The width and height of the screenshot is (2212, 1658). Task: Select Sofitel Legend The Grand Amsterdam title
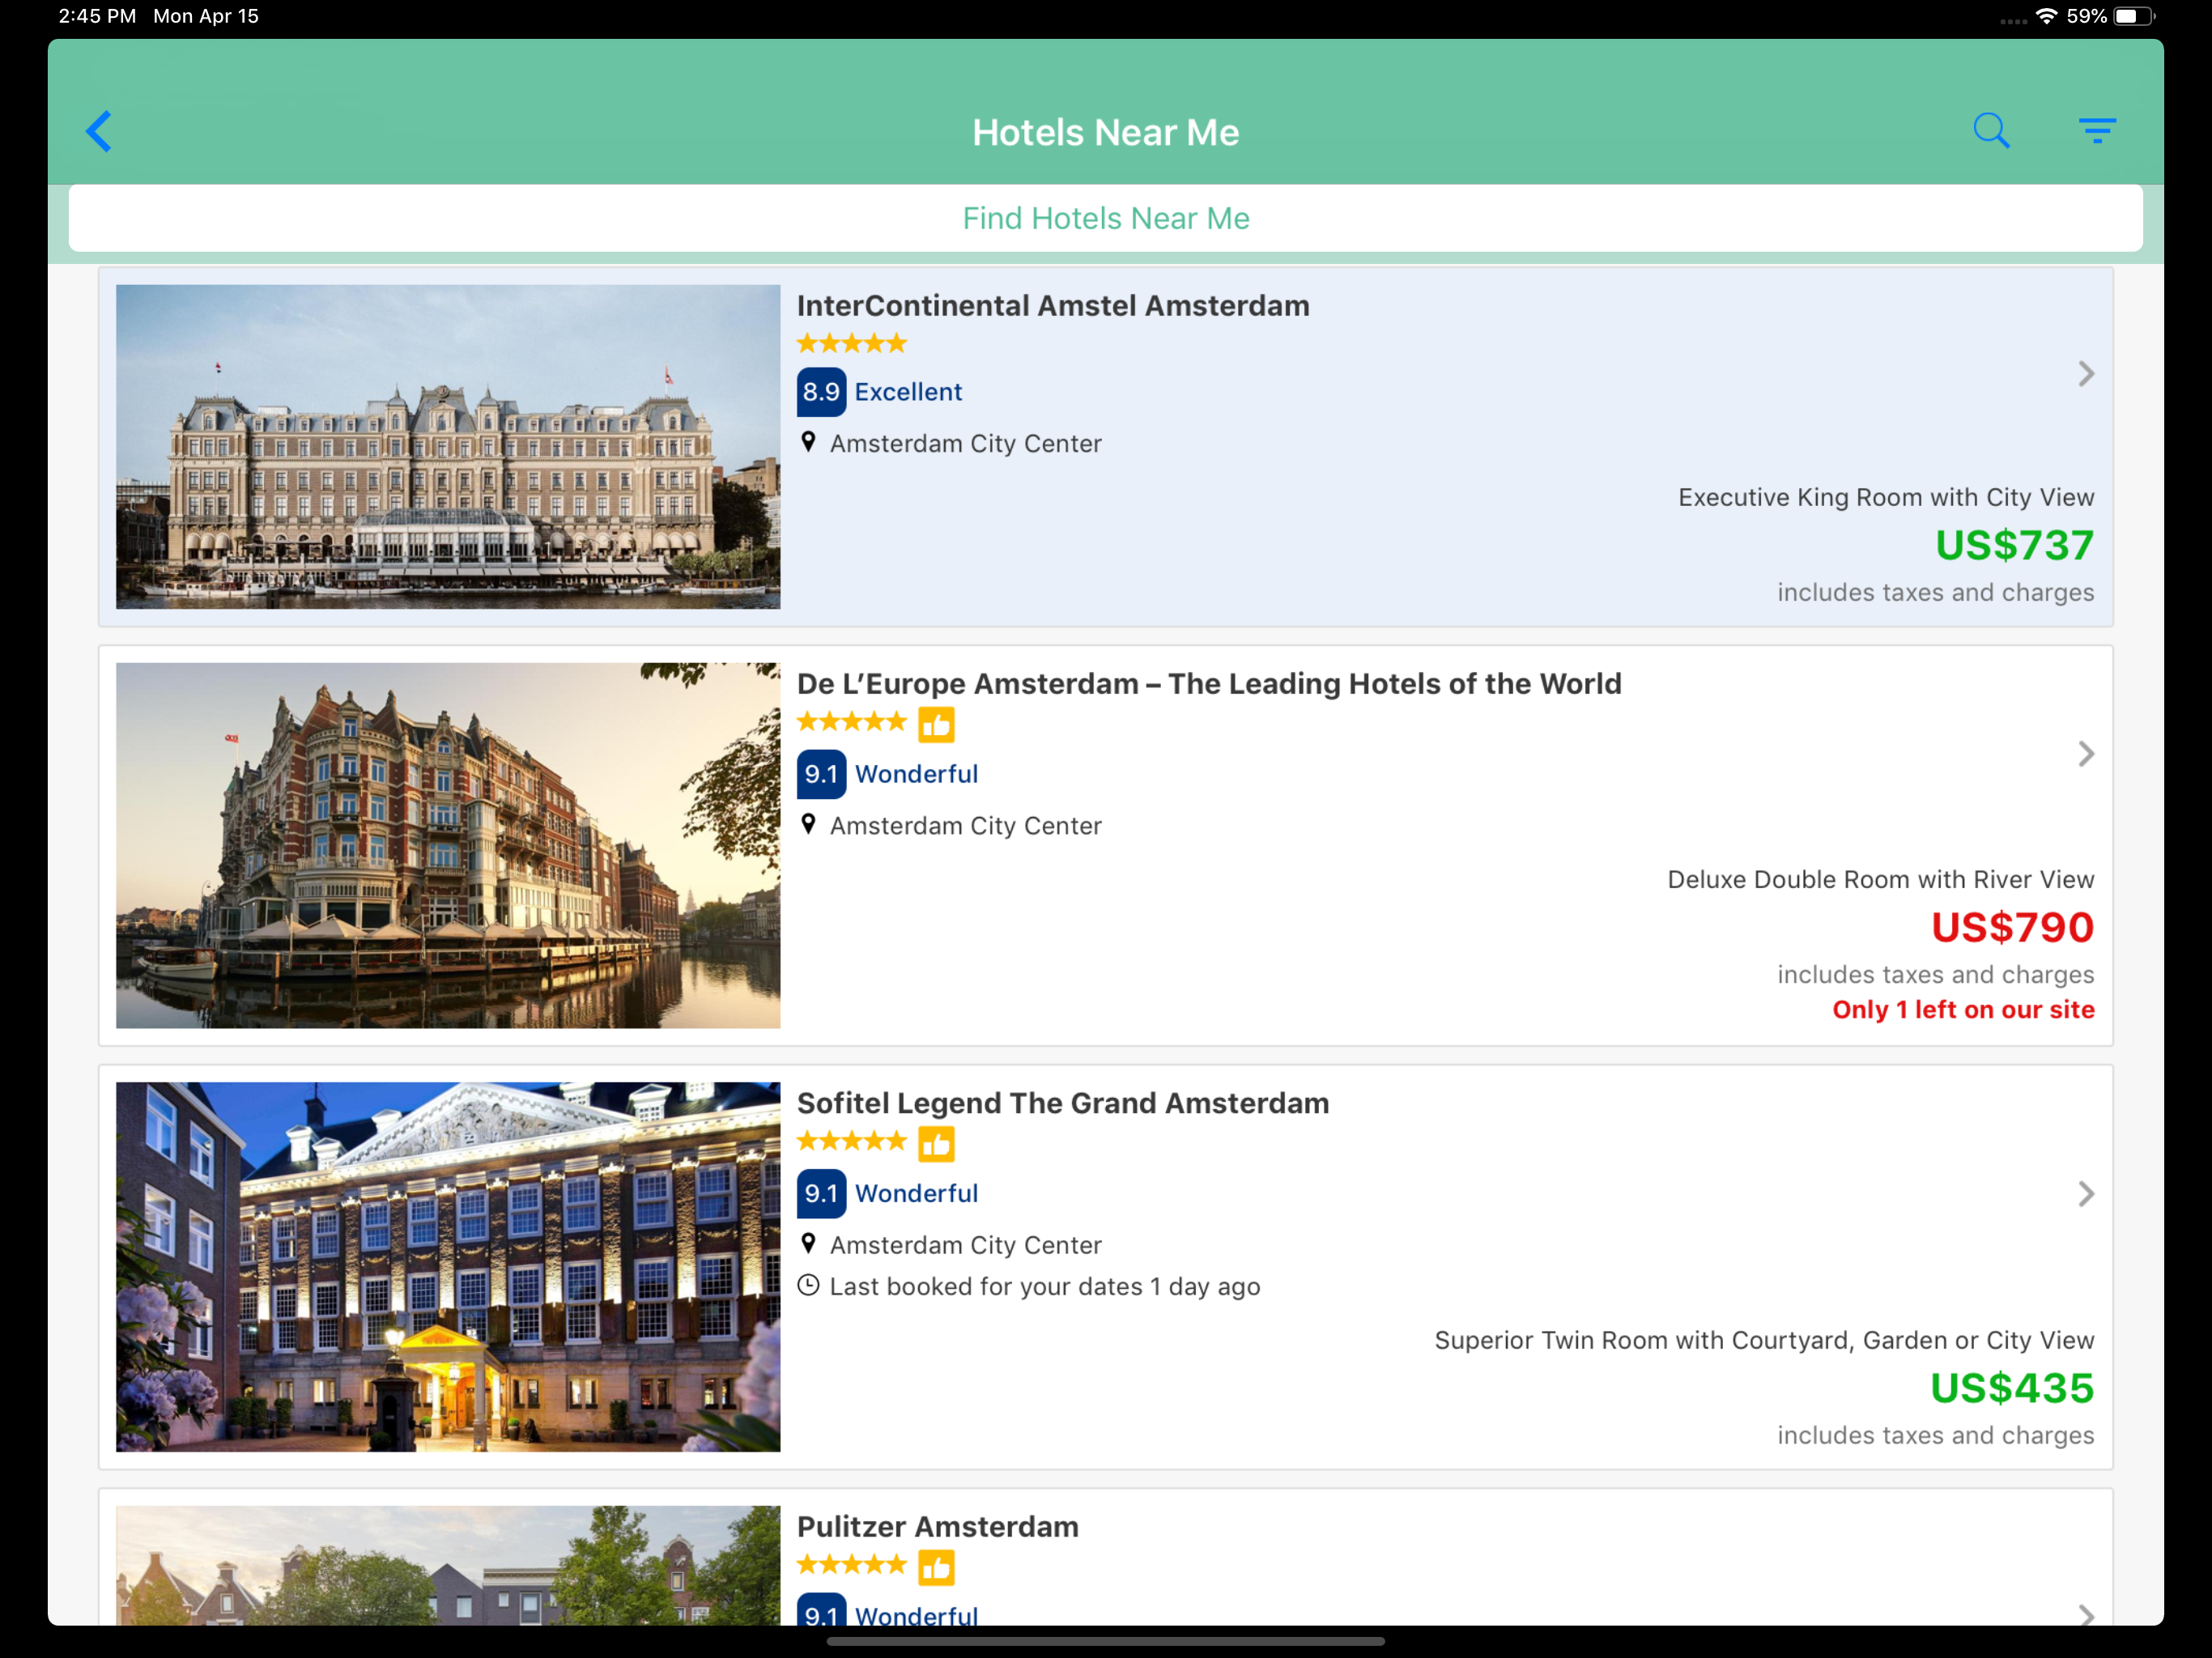(x=1063, y=1103)
